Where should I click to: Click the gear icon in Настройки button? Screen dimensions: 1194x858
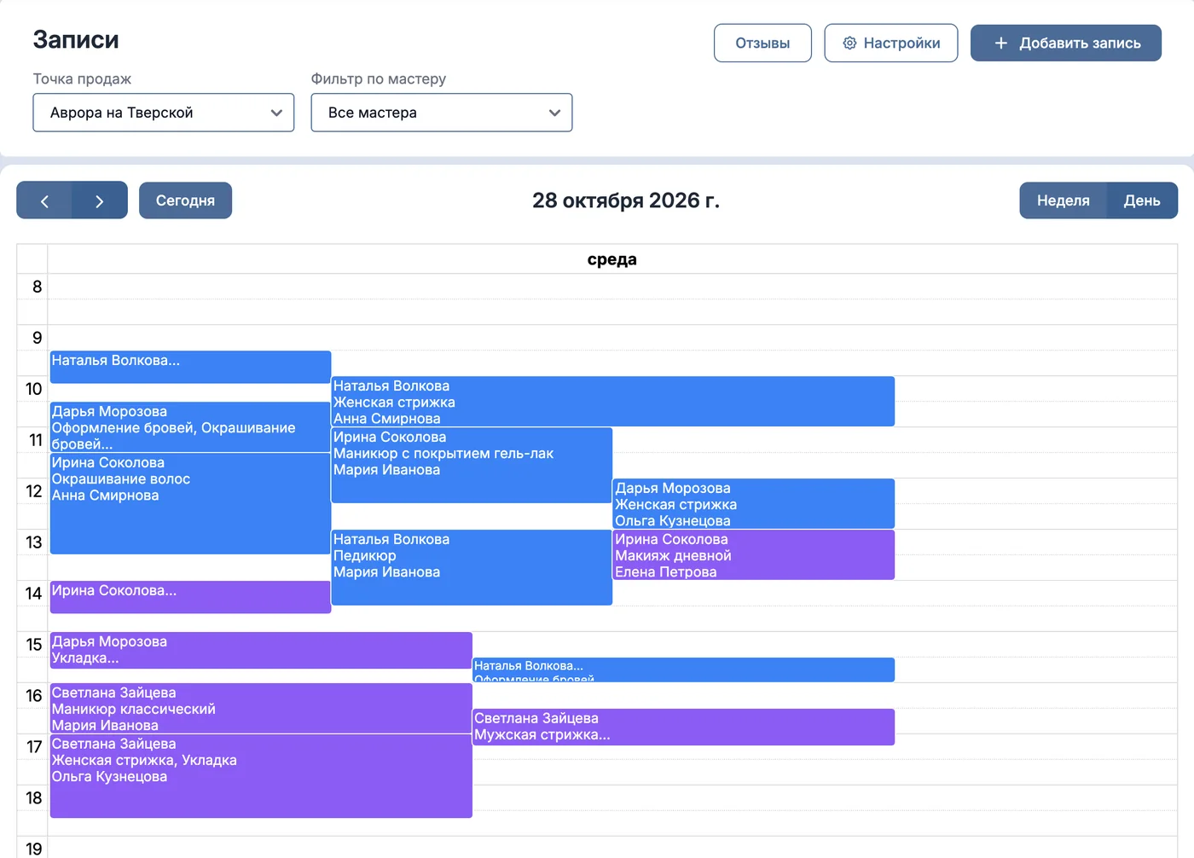coord(849,43)
